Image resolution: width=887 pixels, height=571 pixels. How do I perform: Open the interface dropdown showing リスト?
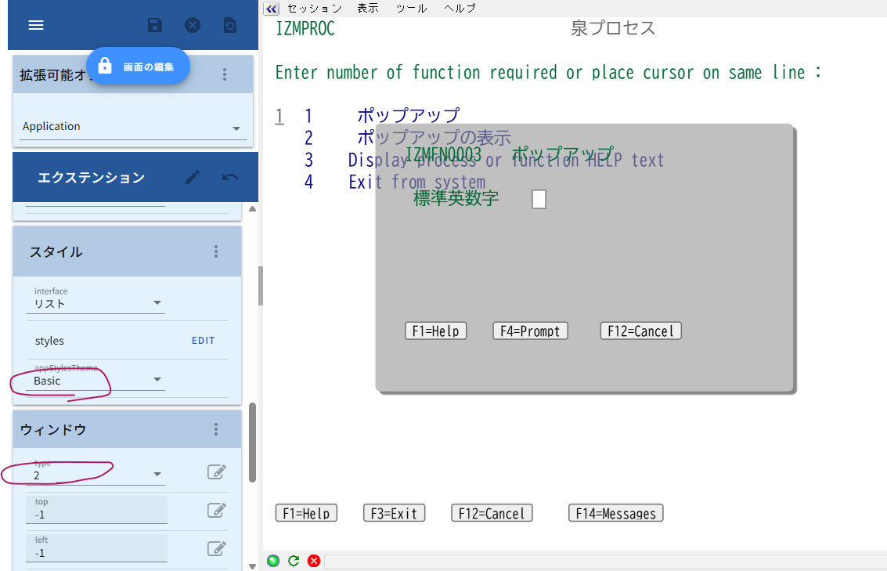[x=157, y=303]
